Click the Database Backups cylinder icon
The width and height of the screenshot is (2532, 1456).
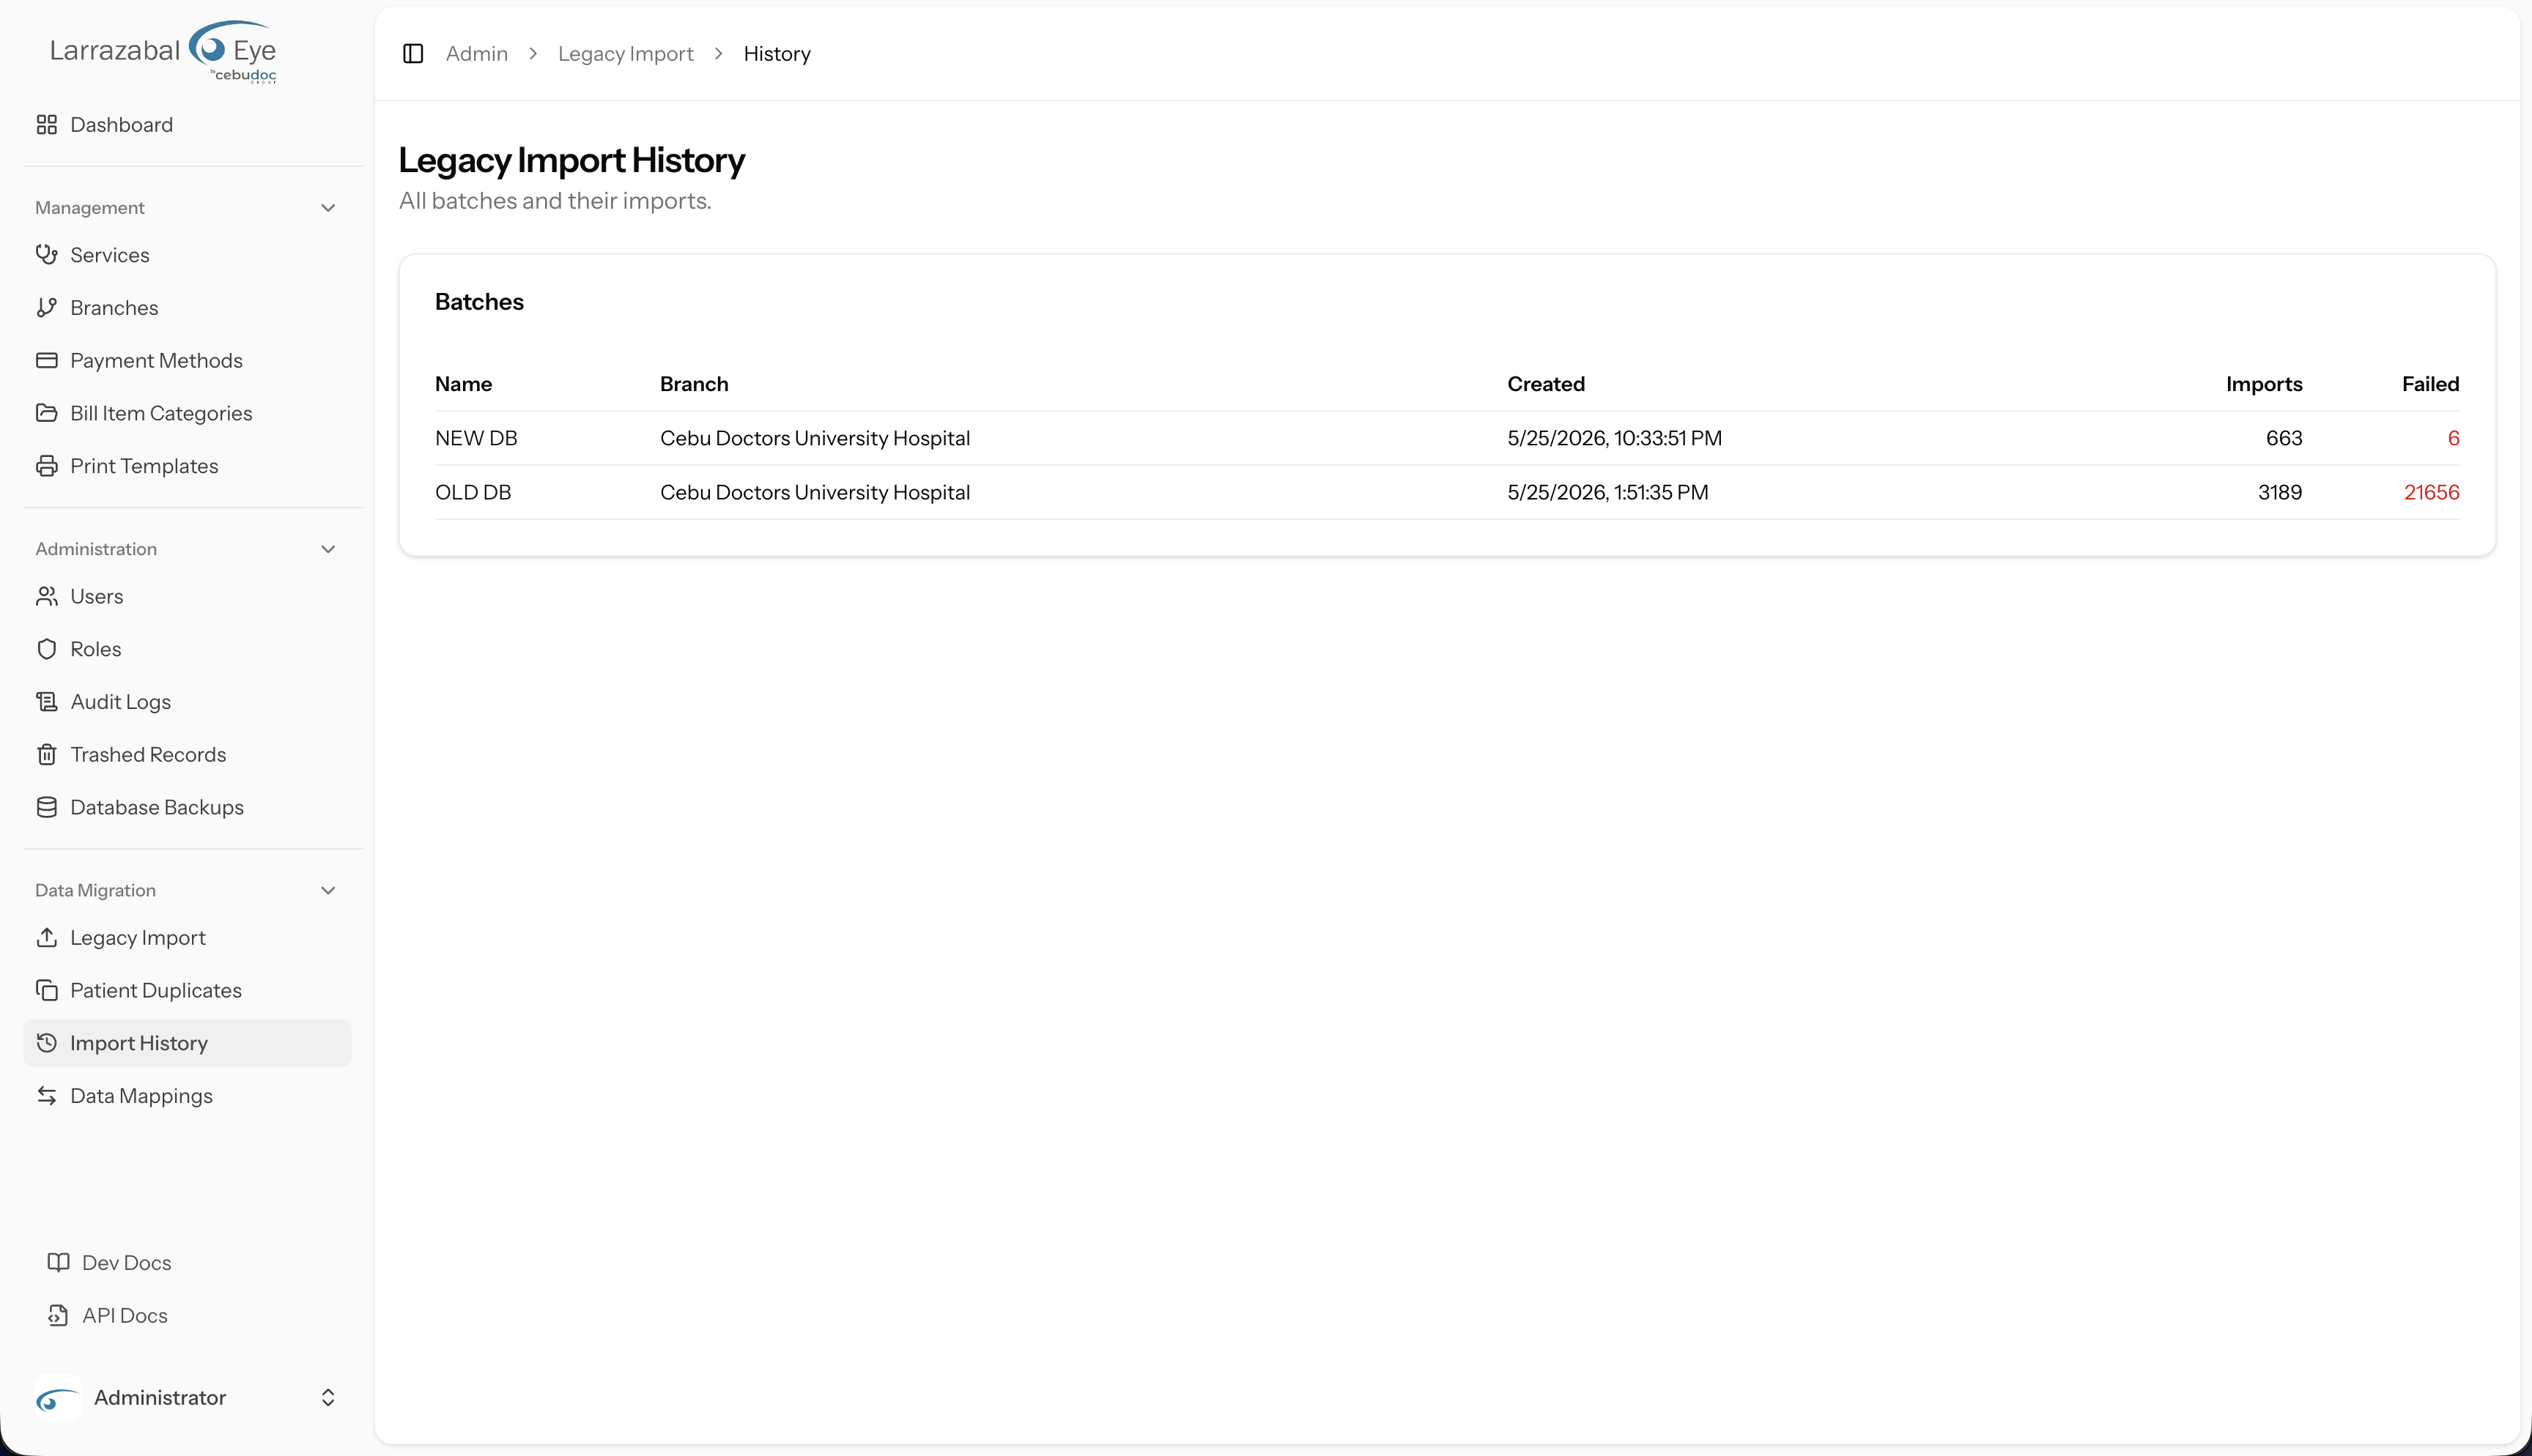[47, 807]
